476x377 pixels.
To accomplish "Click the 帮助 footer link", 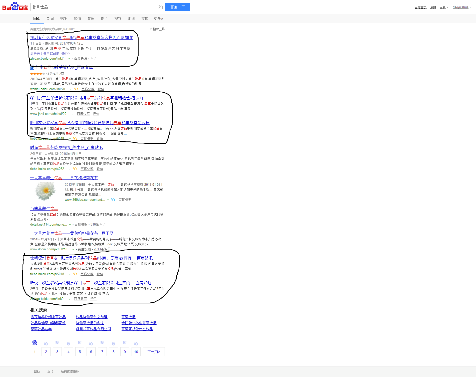I will point(37,372).
